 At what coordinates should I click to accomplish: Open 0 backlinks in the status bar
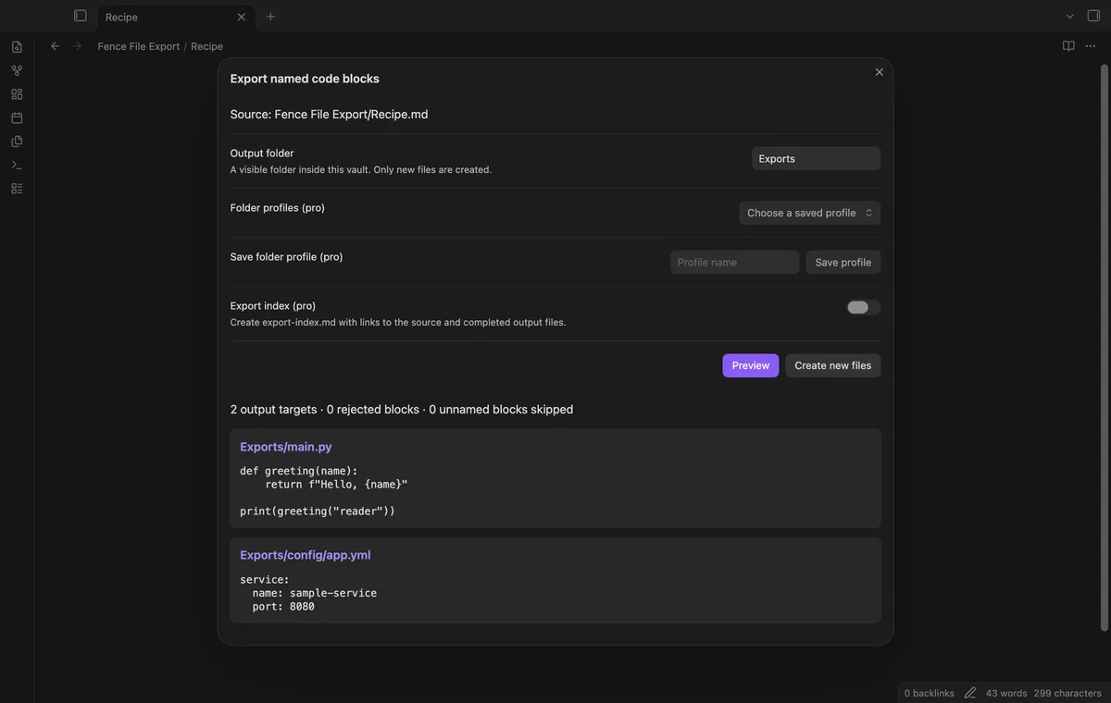pyautogui.click(x=929, y=693)
